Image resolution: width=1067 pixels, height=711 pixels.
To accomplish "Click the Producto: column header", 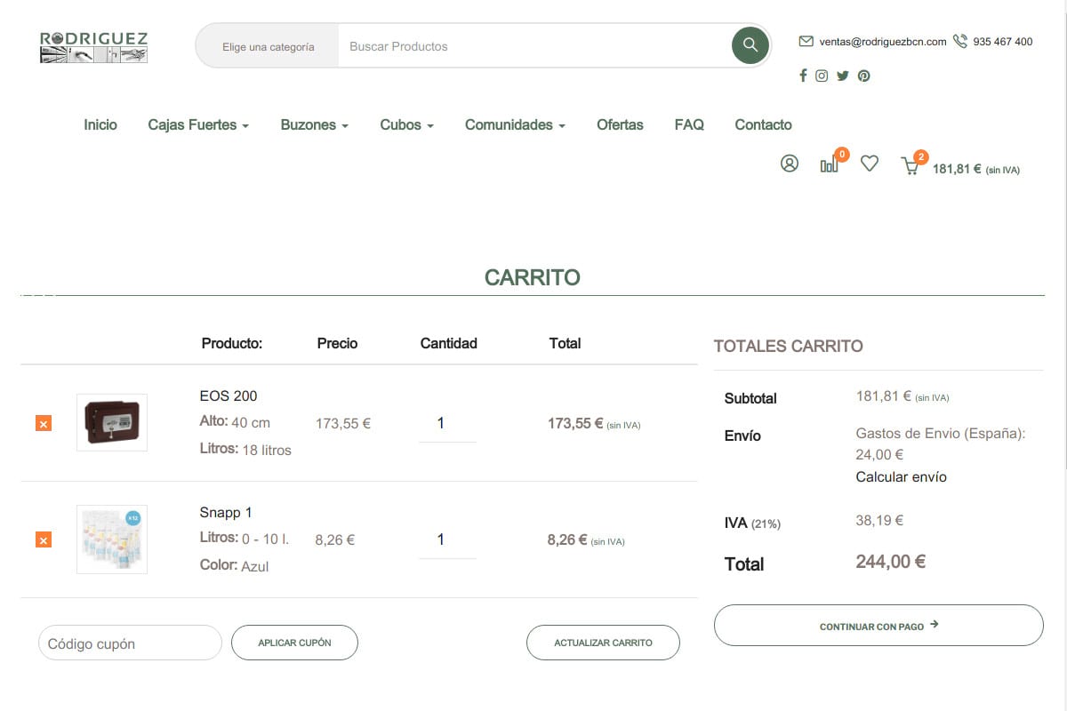I will point(232,344).
